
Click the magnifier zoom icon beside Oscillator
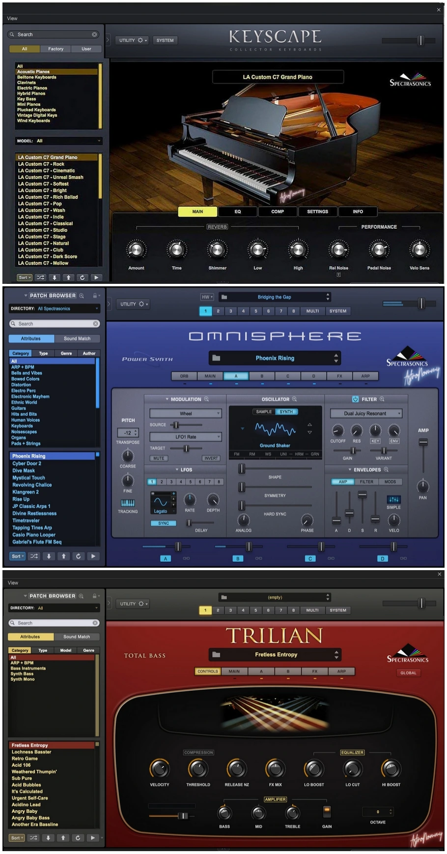(294, 399)
